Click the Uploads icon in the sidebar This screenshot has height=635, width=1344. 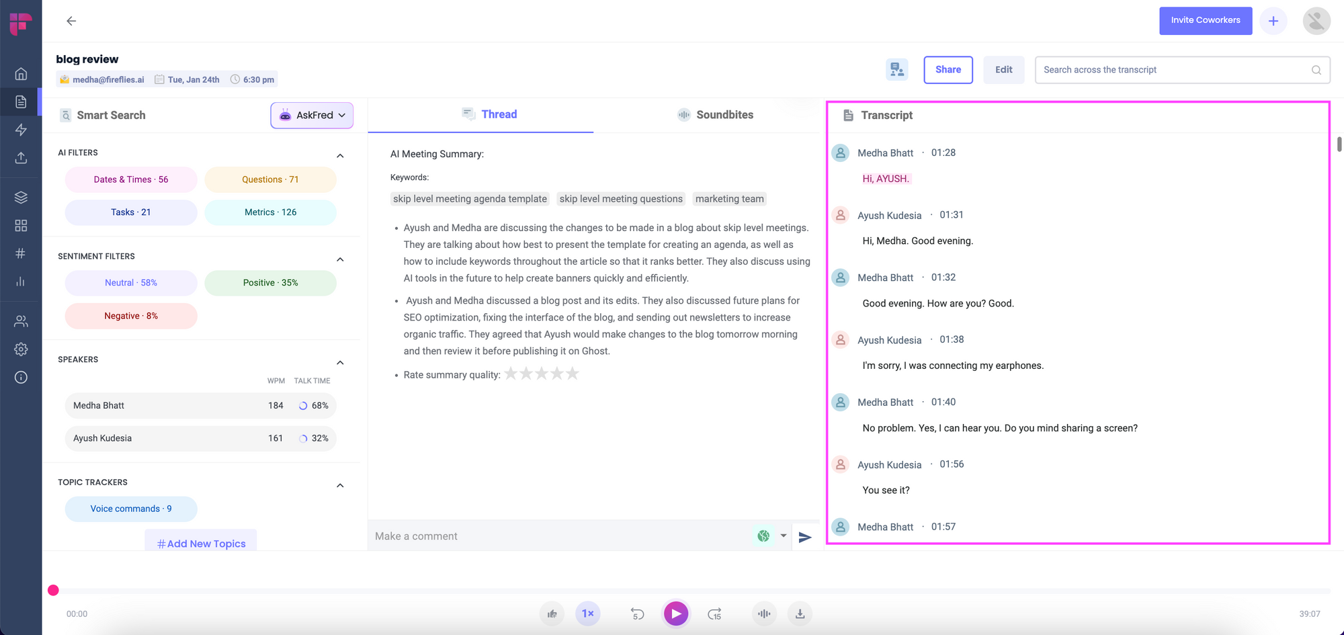click(21, 159)
